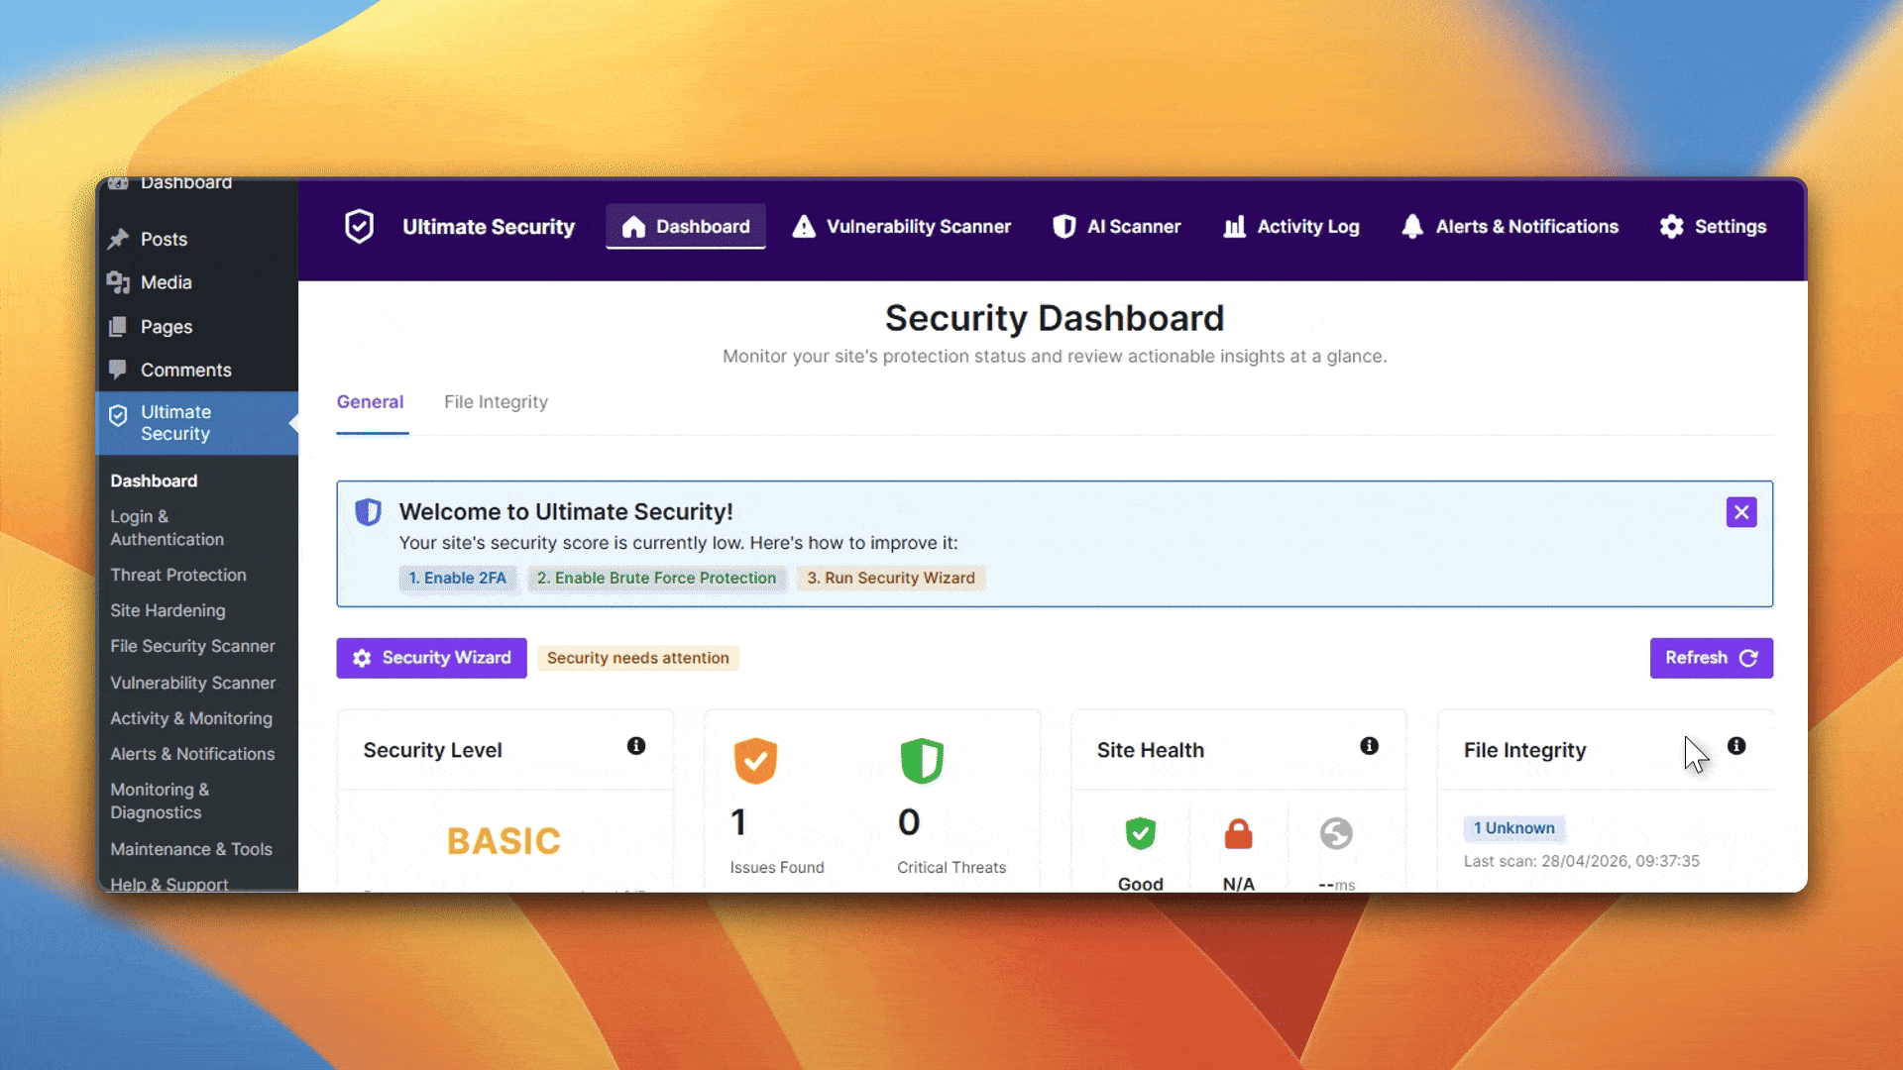Open Site Hardening submenu

pyautogui.click(x=168, y=610)
